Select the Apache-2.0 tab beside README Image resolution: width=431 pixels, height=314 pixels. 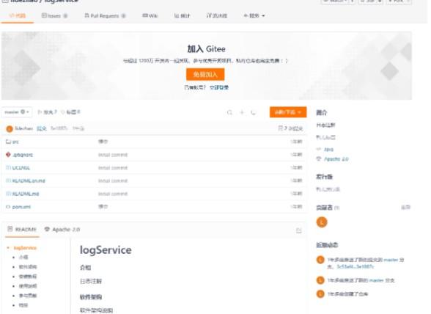pyautogui.click(x=62, y=229)
